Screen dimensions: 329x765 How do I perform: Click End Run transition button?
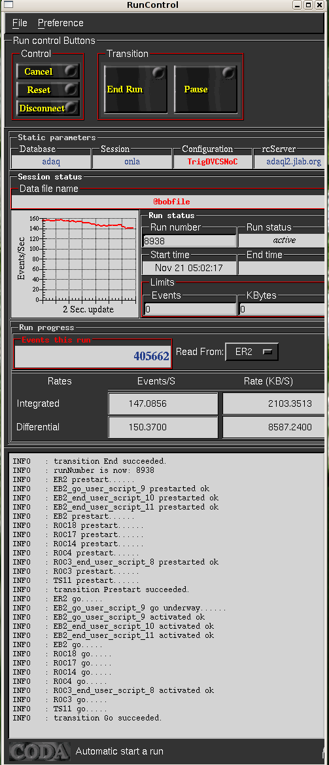(135, 89)
